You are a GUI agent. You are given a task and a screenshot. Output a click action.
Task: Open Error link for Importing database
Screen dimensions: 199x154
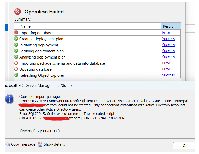(x=166, y=33)
